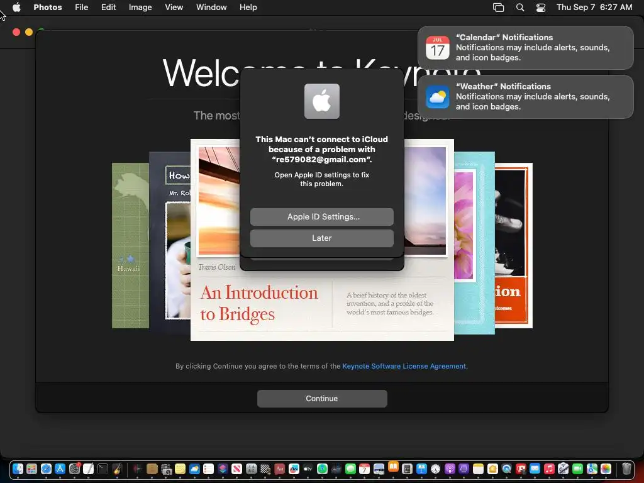Open the Apple menu
Image resolution: width=644 pixels, height=483 pixels.
pos(16,7)
